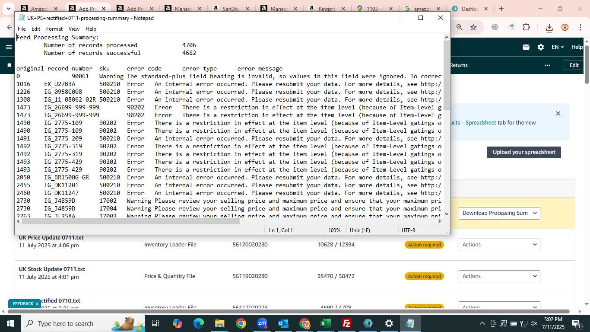
Task: Click Action required badge for UK Price Update
Action: [424, 245]
